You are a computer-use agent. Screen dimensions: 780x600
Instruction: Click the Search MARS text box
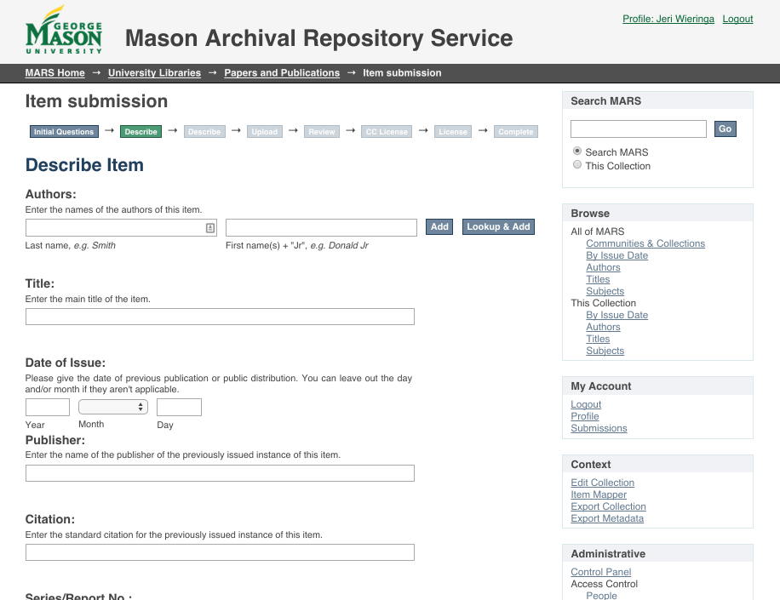(x=639, y=129)
